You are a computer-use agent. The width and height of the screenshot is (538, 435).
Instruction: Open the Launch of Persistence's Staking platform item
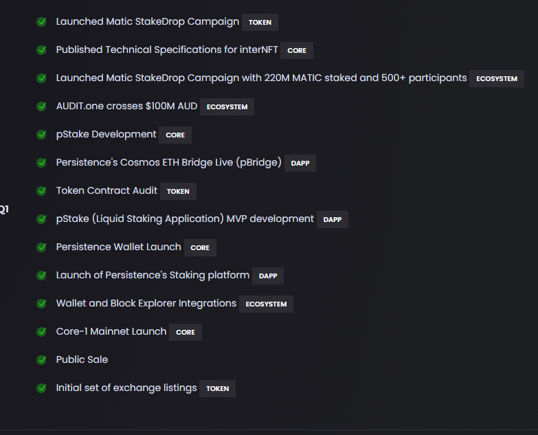tap(153, 275)
